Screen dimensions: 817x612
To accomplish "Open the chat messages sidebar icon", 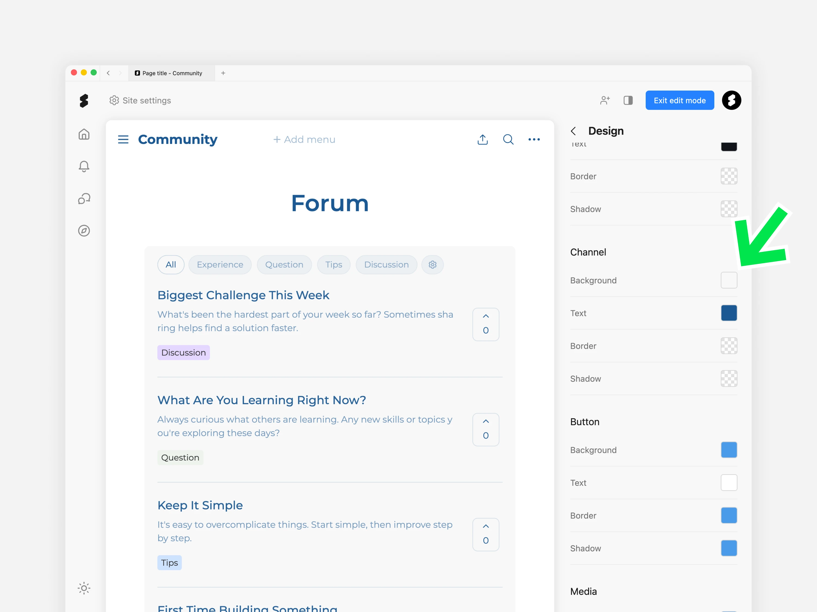I will (x=84, y=199).
